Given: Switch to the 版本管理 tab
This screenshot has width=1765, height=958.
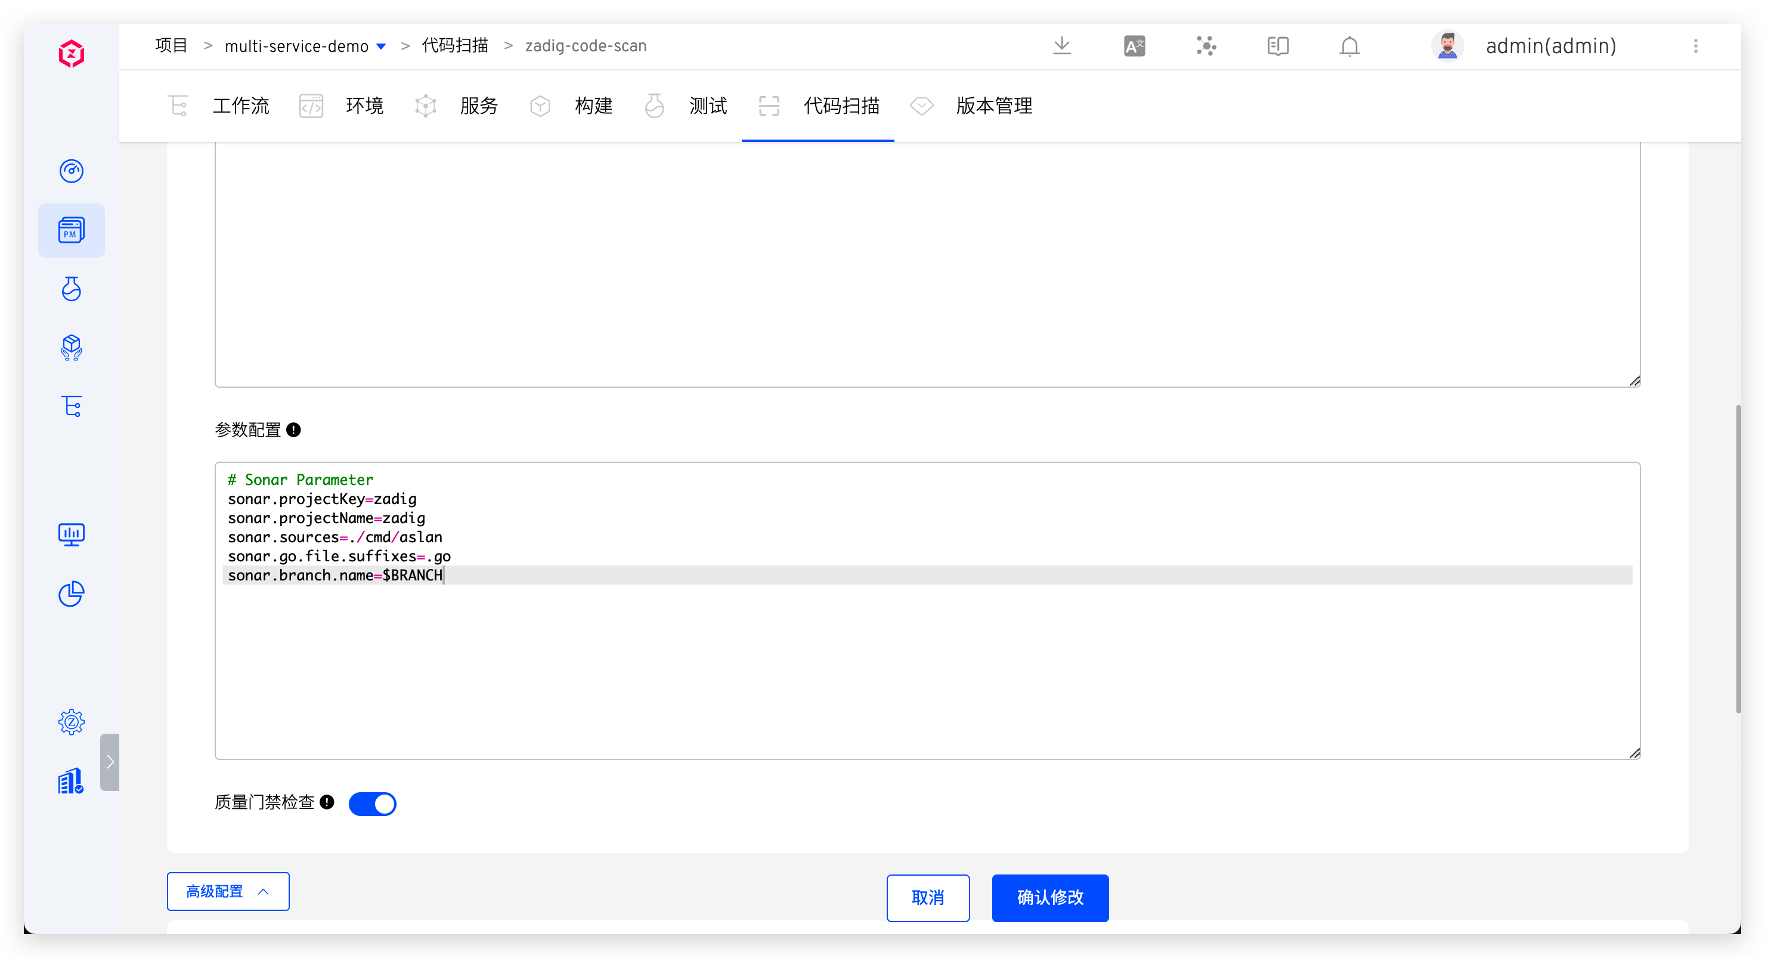Looking at the screenshot, I should tap(993, 106).
